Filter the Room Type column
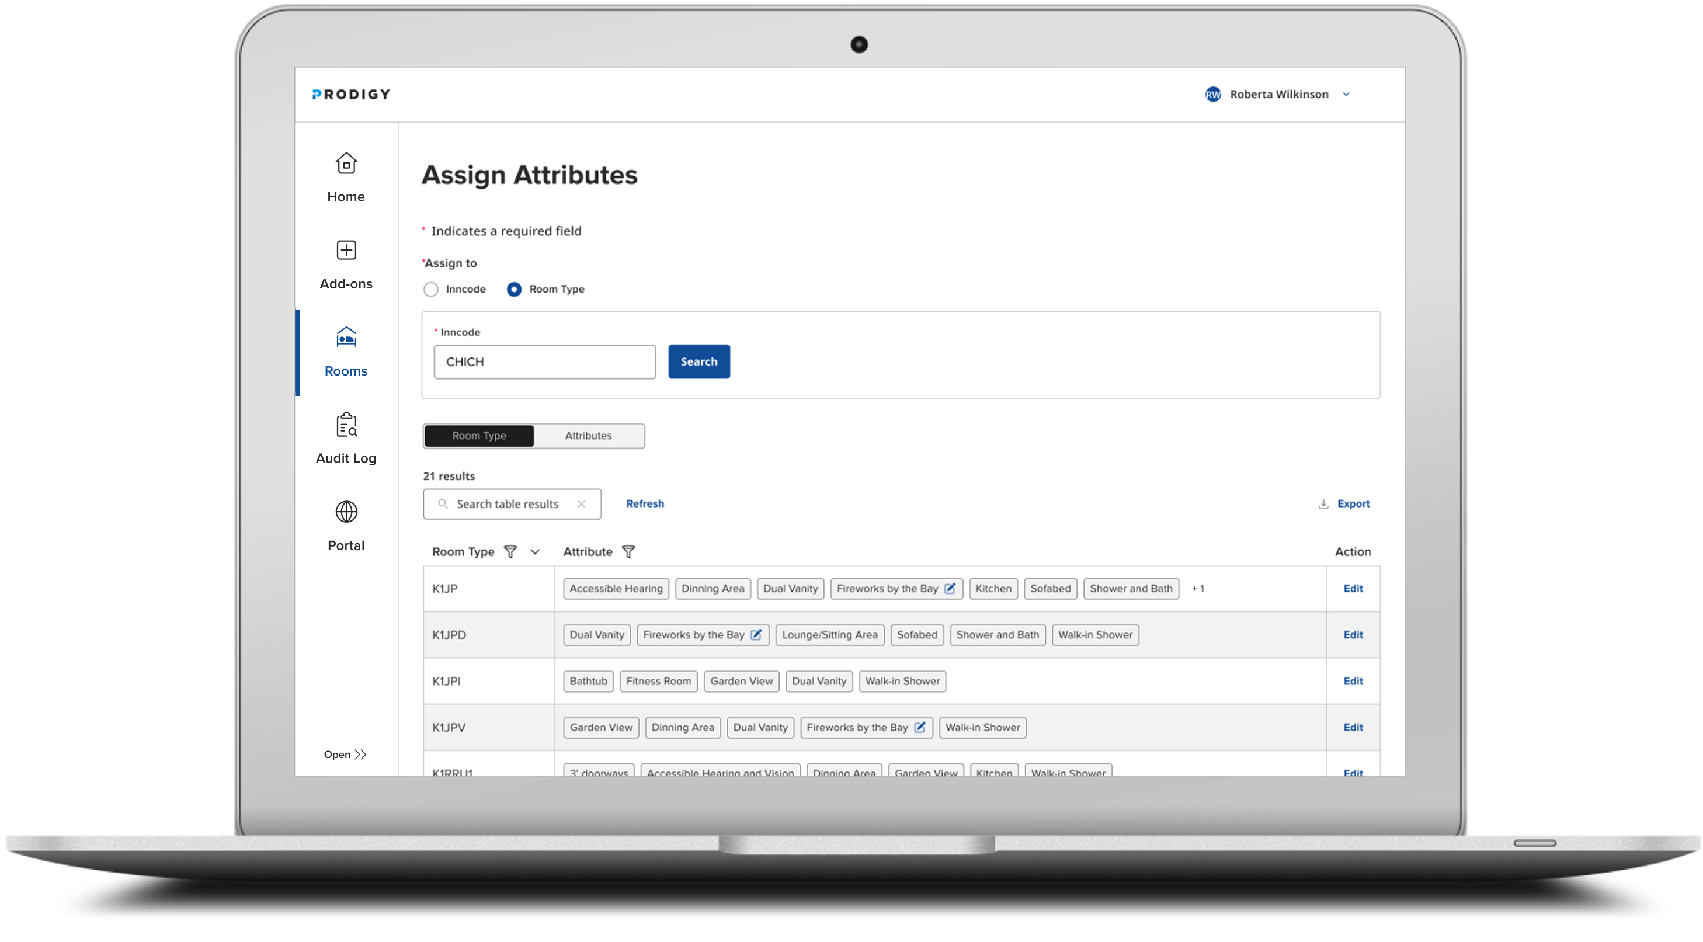 [x=510, y=551]
